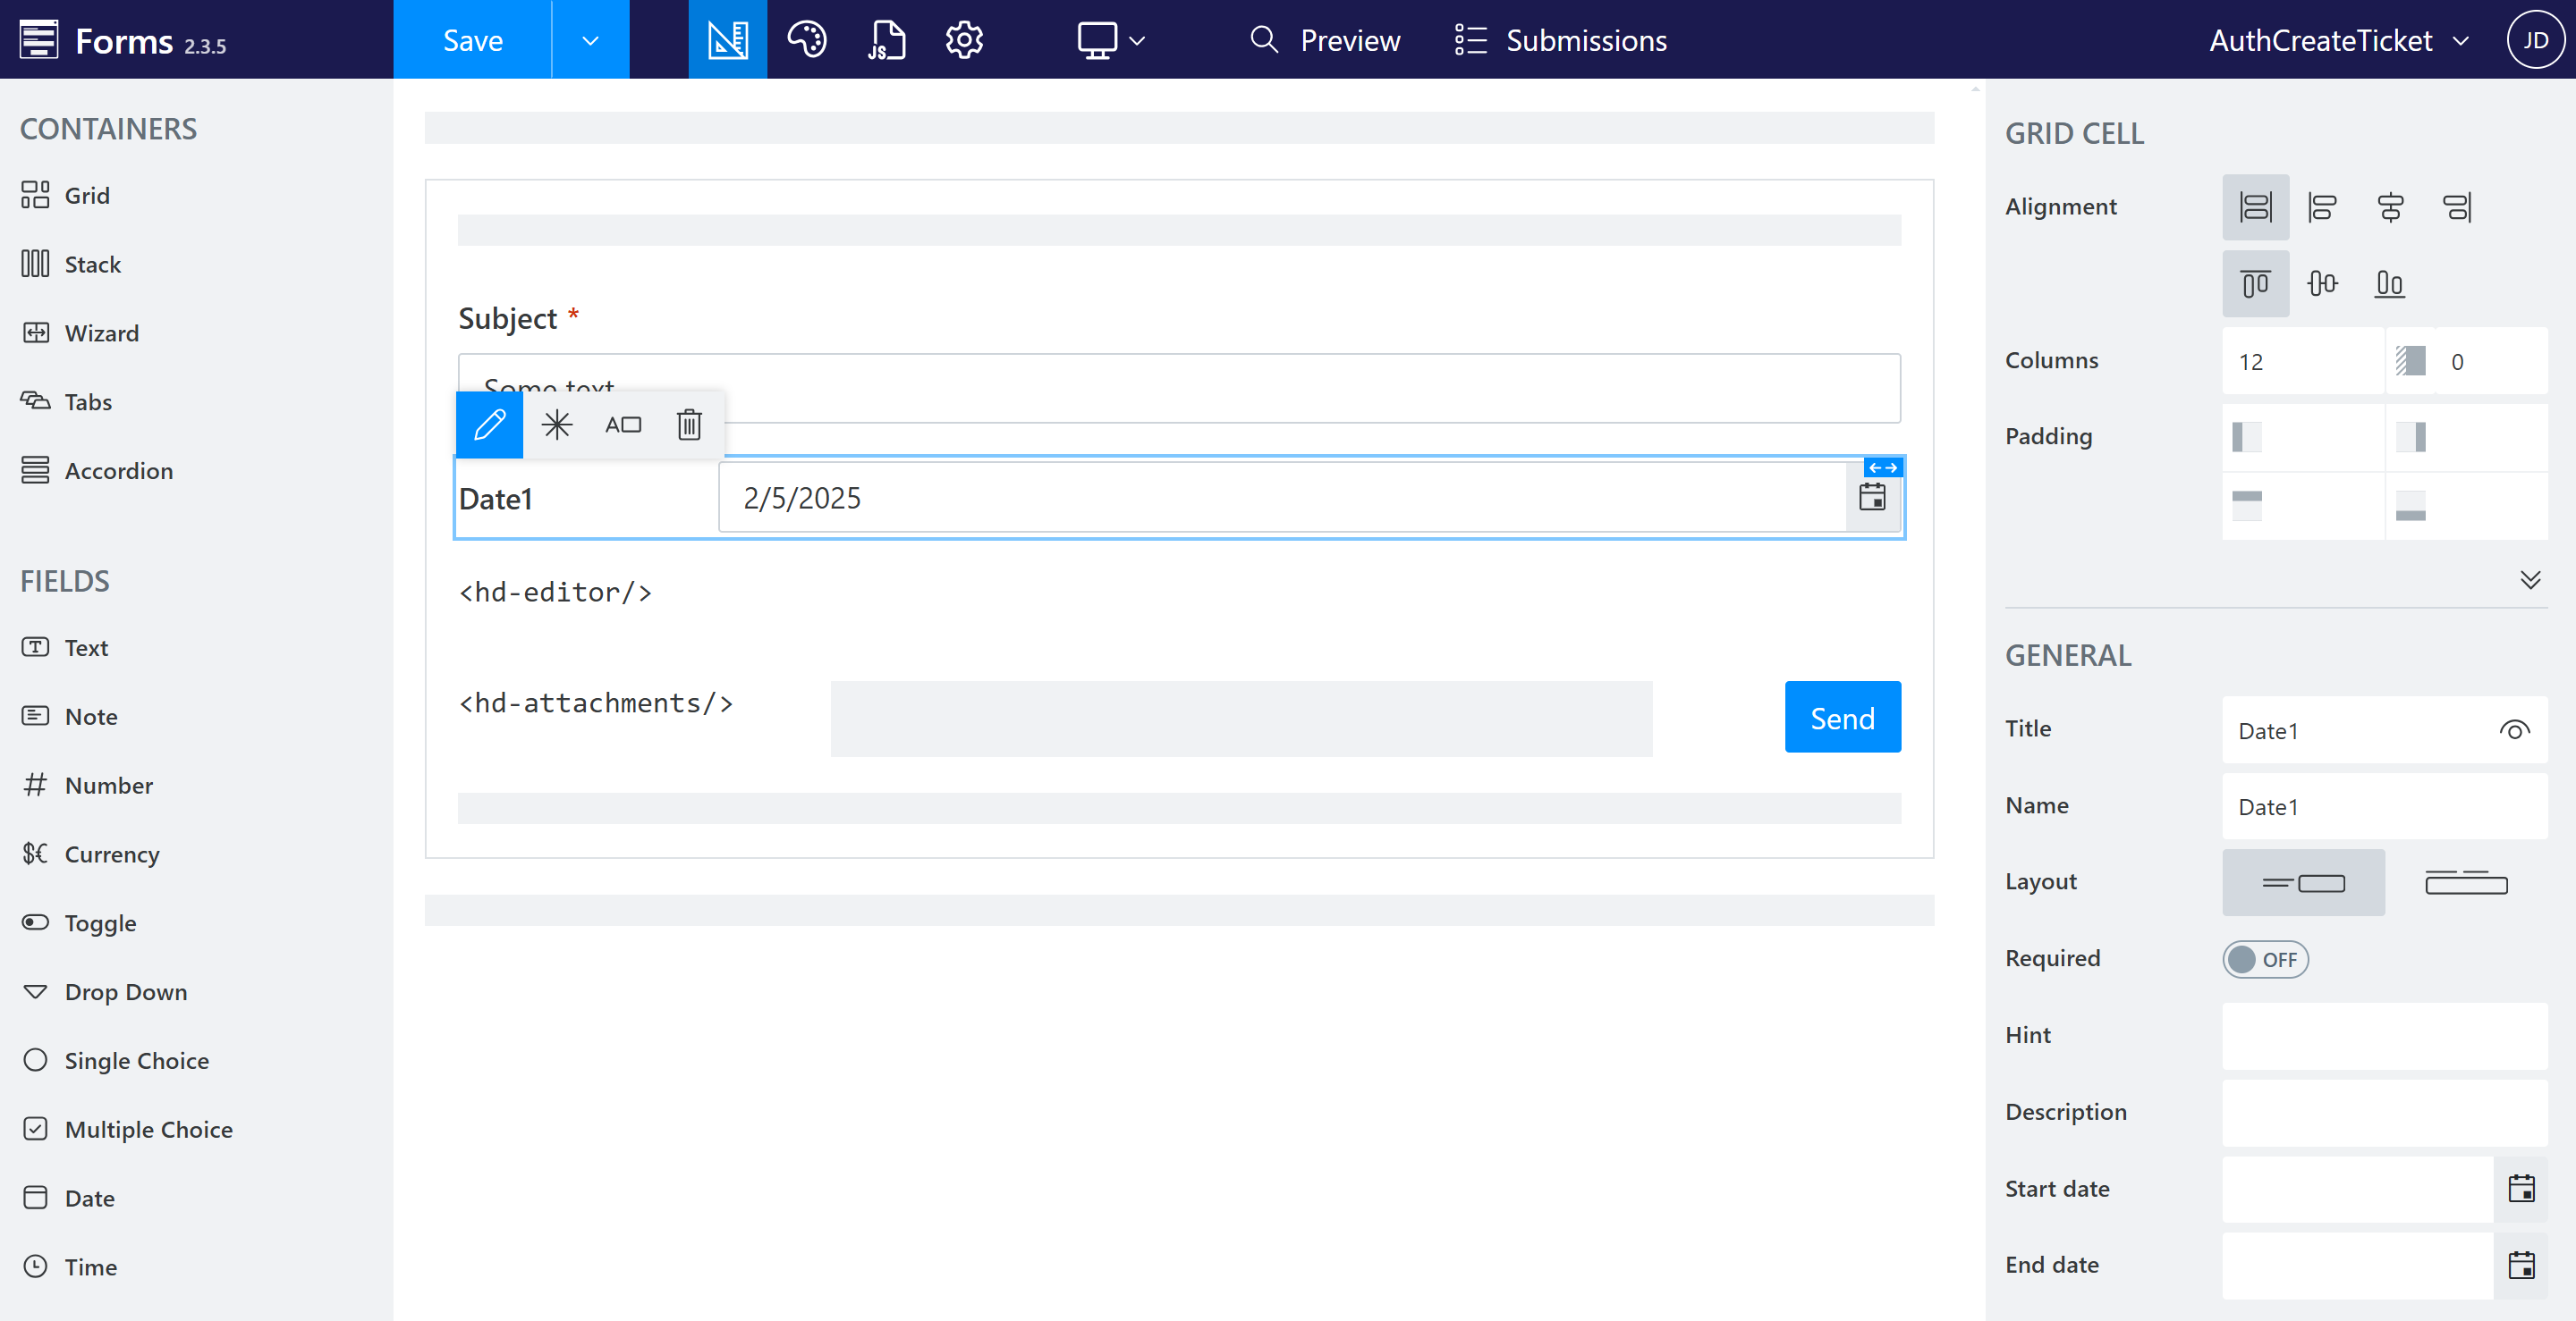Edit the right padding field

tap(2467, 437)
